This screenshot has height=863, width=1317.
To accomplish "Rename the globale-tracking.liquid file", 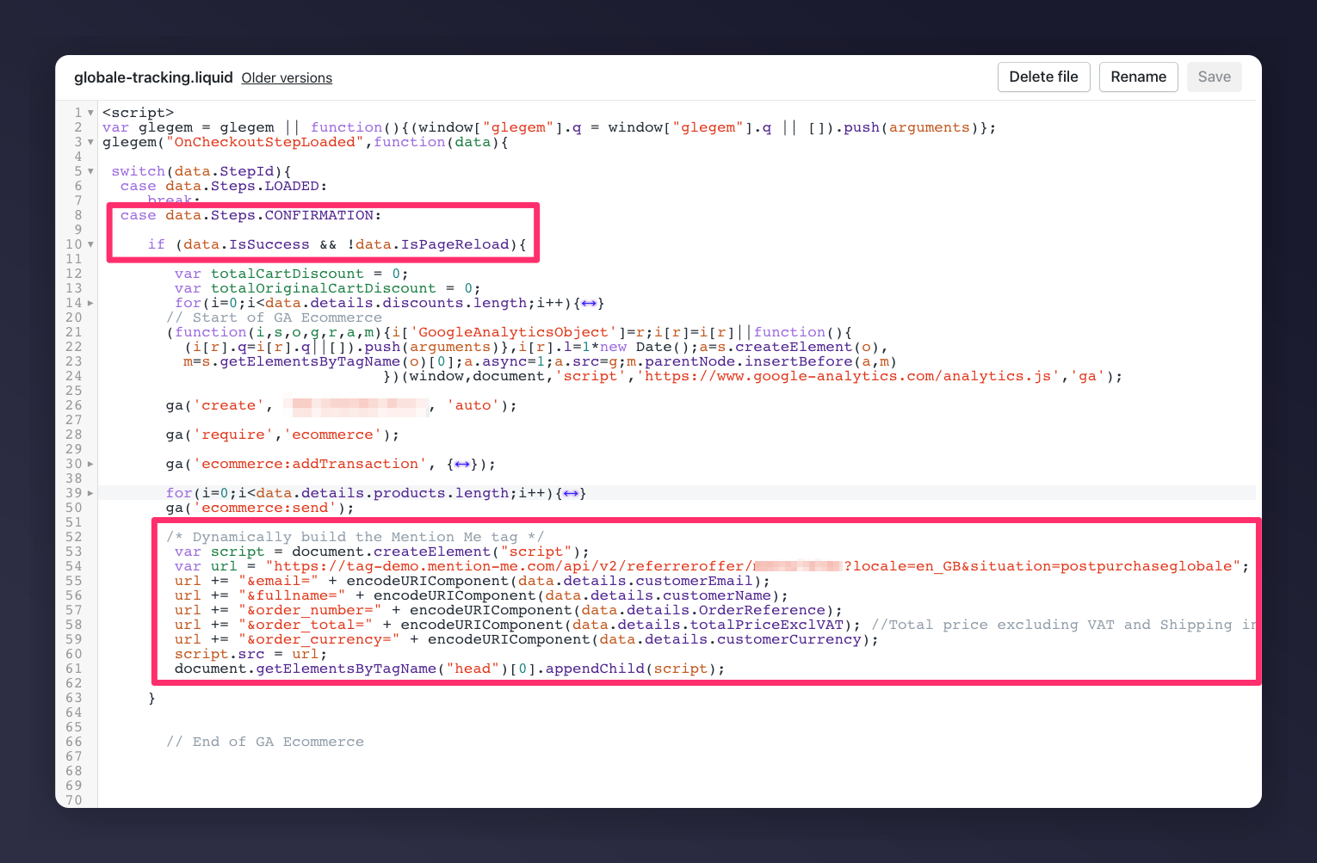I will pyautogui.click(x=1138, y=77).
